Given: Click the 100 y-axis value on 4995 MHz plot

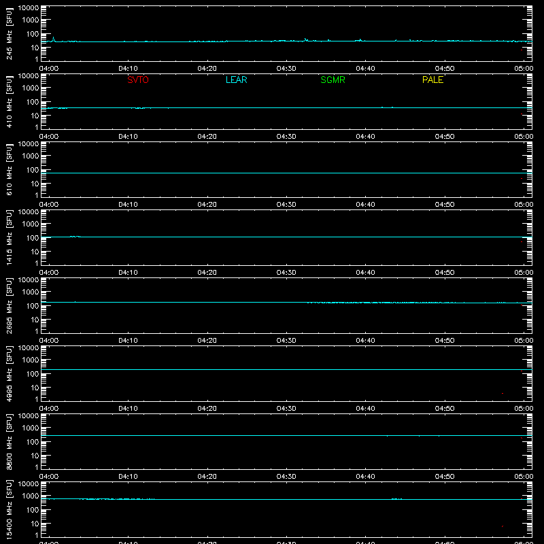Looking at the screenshot, I should point(33,374).
